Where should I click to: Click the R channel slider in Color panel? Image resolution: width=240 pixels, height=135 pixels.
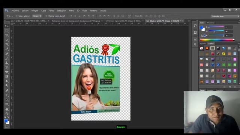[x=216, y=27]
